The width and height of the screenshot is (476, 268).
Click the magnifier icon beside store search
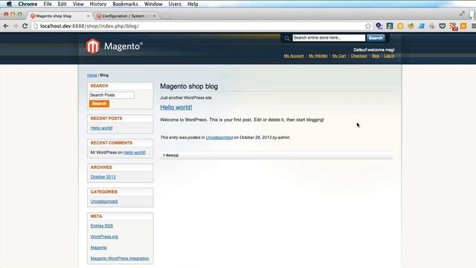coord(287,38)
